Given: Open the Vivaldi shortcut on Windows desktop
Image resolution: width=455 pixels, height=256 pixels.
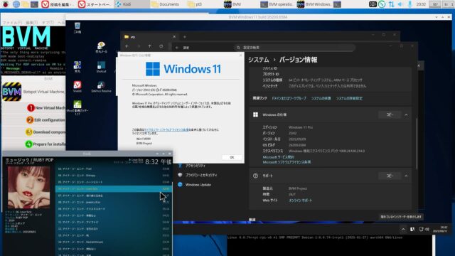Looking at the screenshot, I should (77, 87).
